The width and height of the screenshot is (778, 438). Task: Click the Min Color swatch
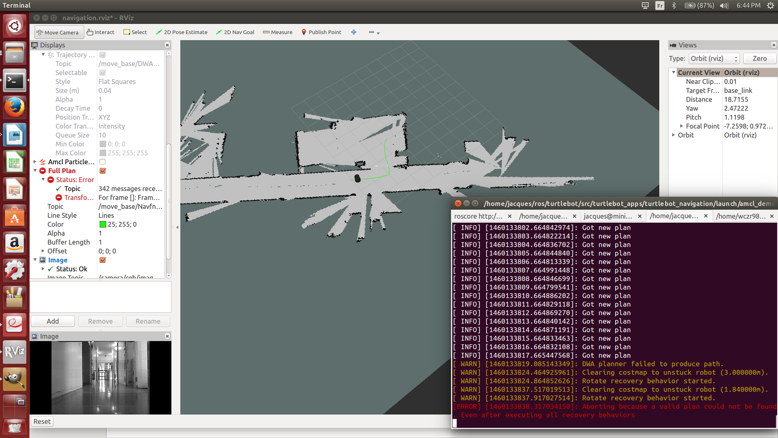click(x=103, y=144)
